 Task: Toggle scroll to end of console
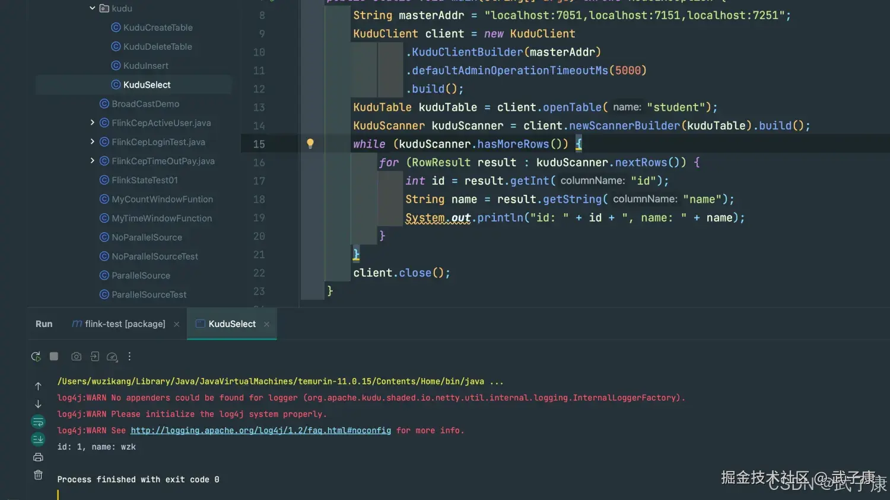(x=38, y=439)
